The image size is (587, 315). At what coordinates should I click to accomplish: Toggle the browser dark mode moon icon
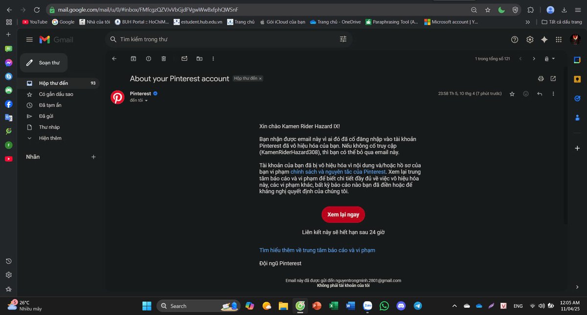[501, 10]
